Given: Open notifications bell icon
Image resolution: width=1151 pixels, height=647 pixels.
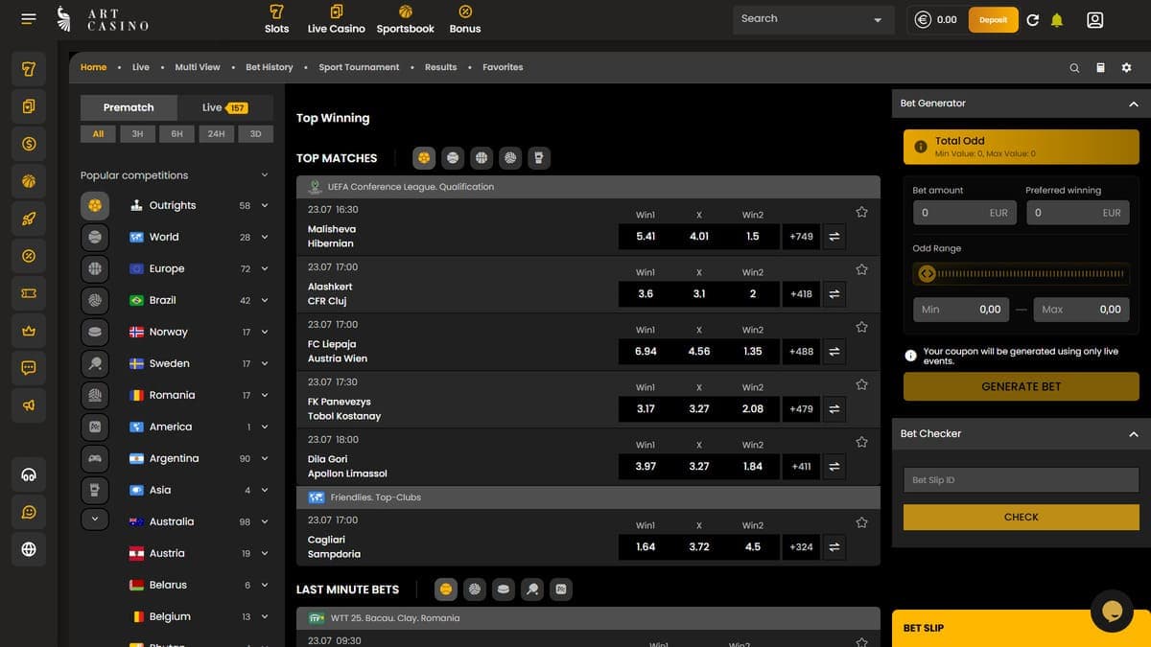Looking at the screenshot, I should pos(1057,19).
